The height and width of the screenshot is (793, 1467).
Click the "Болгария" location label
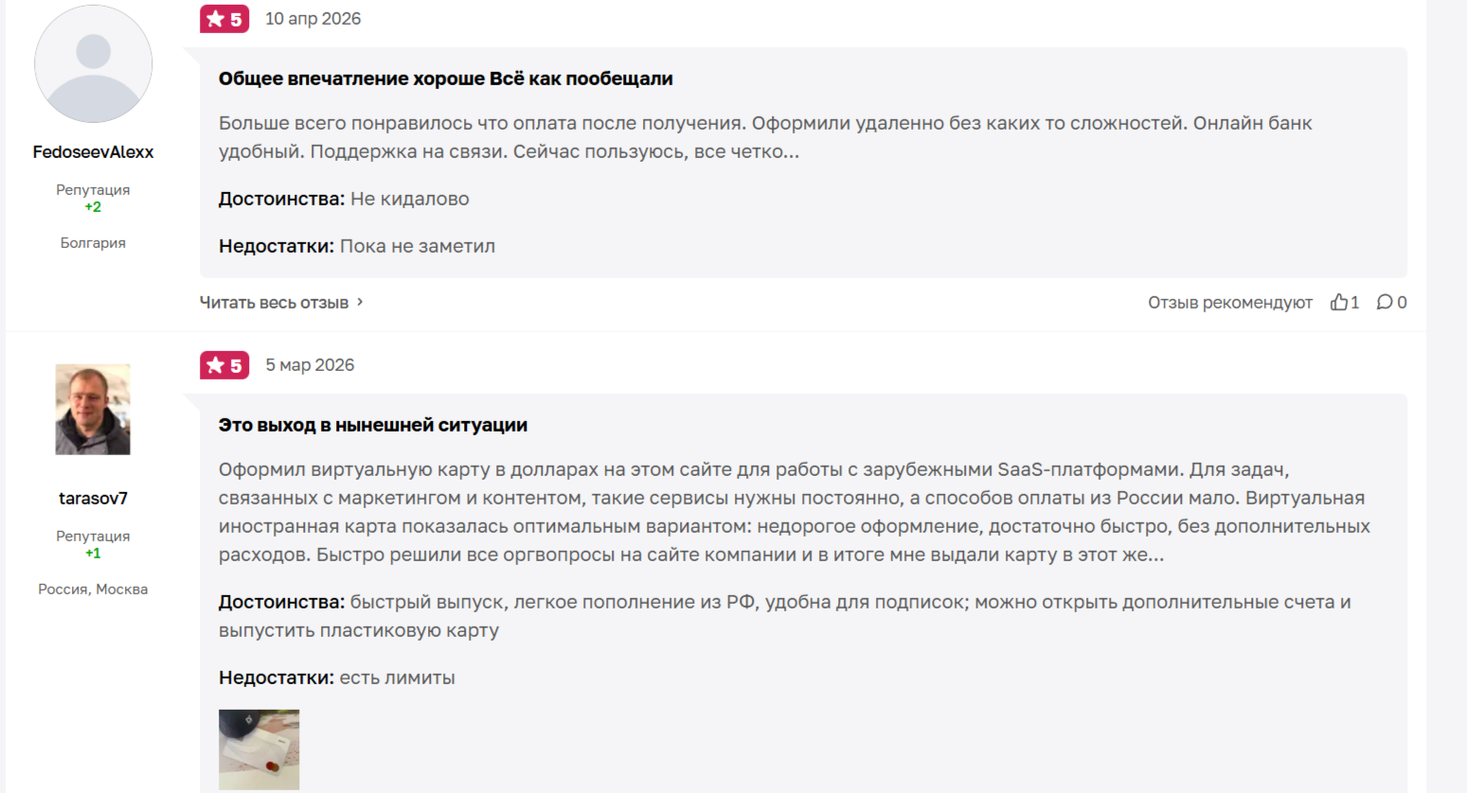tap(93, 243)
